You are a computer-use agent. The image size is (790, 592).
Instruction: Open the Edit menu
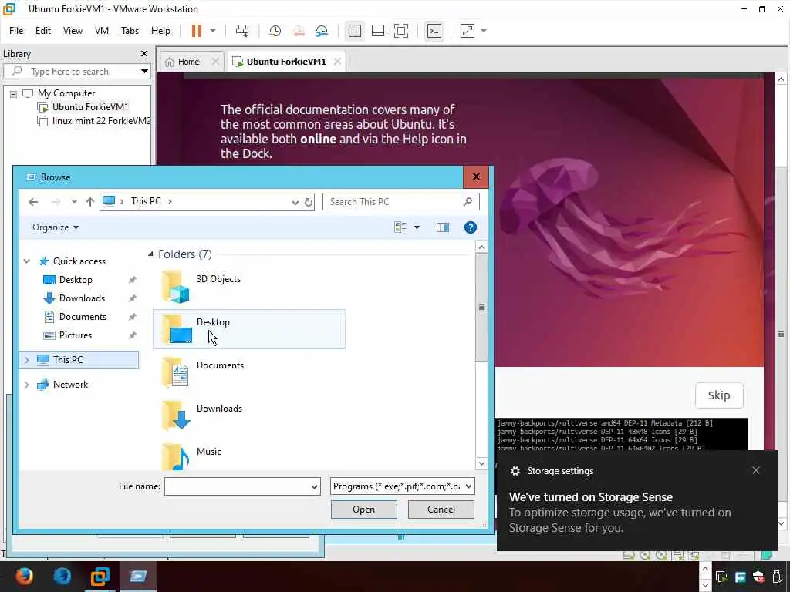click(x=43, y=31)
